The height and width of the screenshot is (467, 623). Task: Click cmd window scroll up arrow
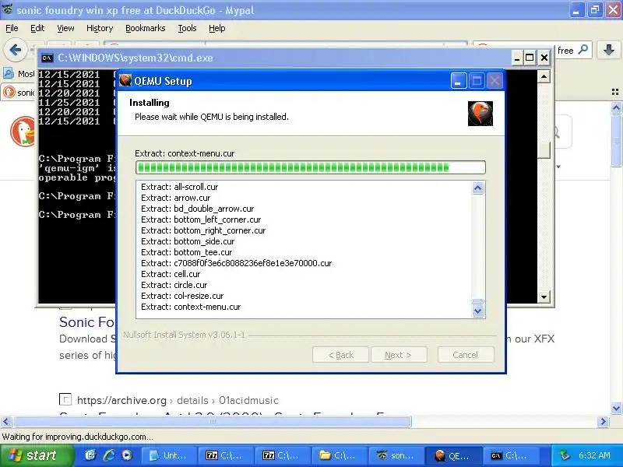pos(544,75)
